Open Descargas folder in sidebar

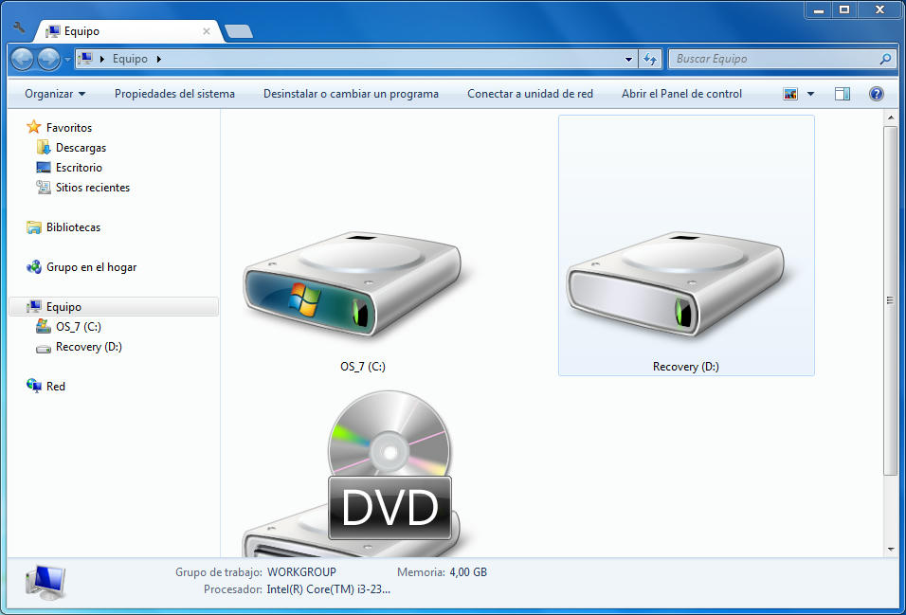81,148
